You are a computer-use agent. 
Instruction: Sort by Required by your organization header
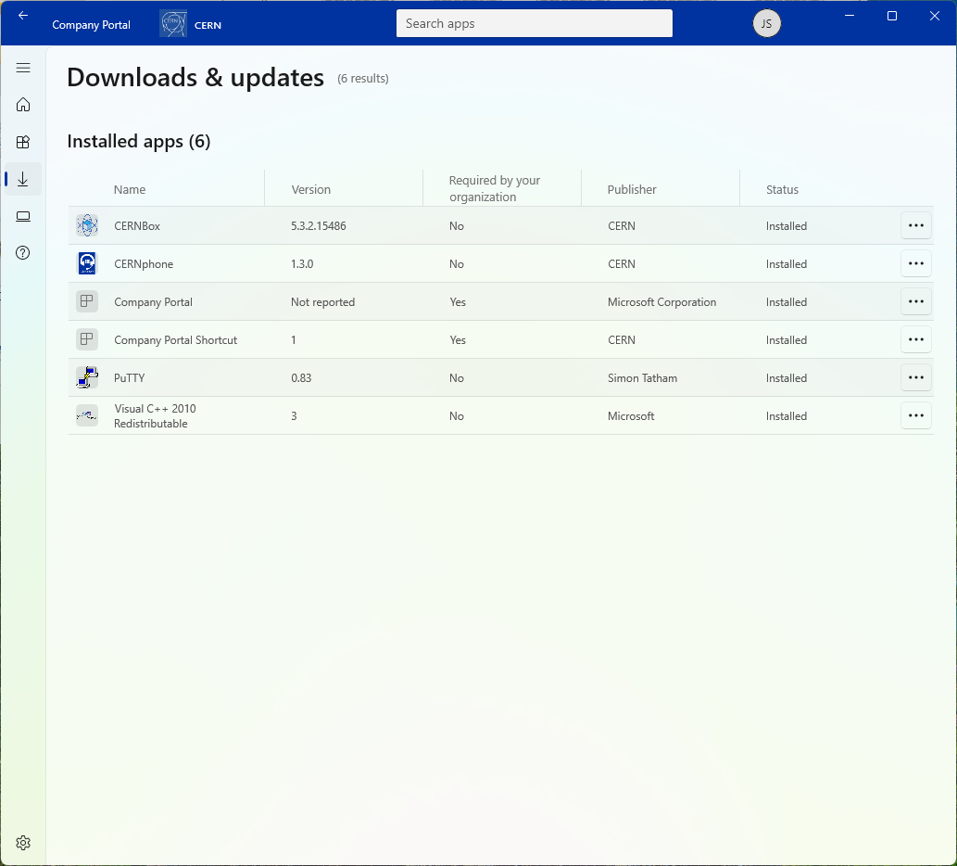coord(495,189)
